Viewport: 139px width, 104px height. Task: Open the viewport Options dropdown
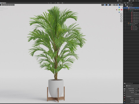120,3
